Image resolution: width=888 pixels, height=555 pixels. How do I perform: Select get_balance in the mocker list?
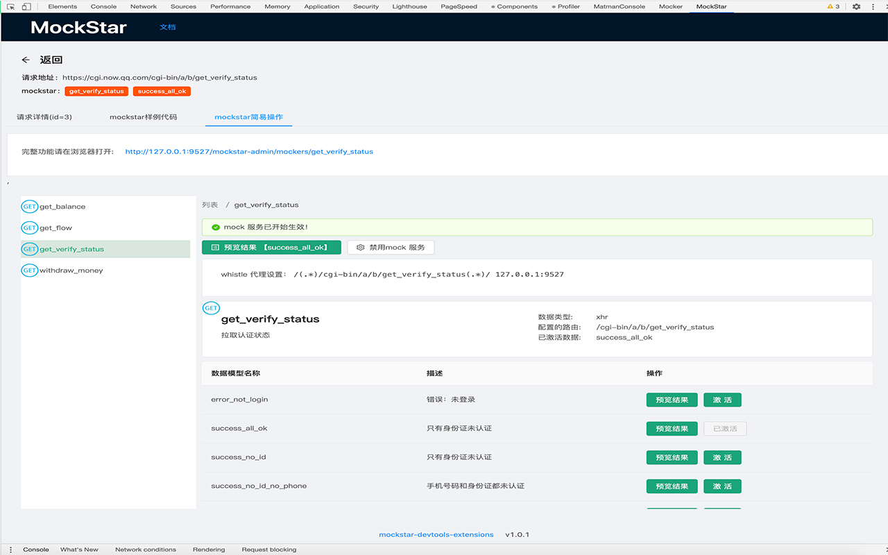(x=105, y=207)
